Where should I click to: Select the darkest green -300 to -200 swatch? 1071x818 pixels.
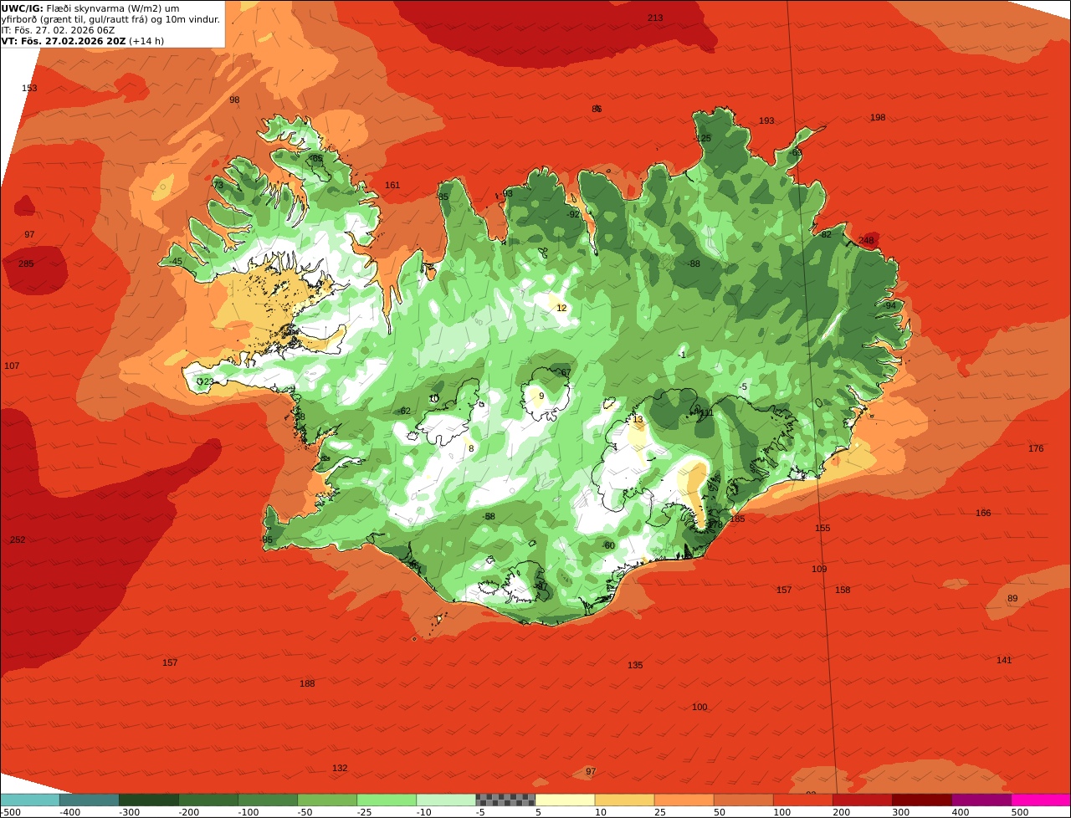pos(149,800)
